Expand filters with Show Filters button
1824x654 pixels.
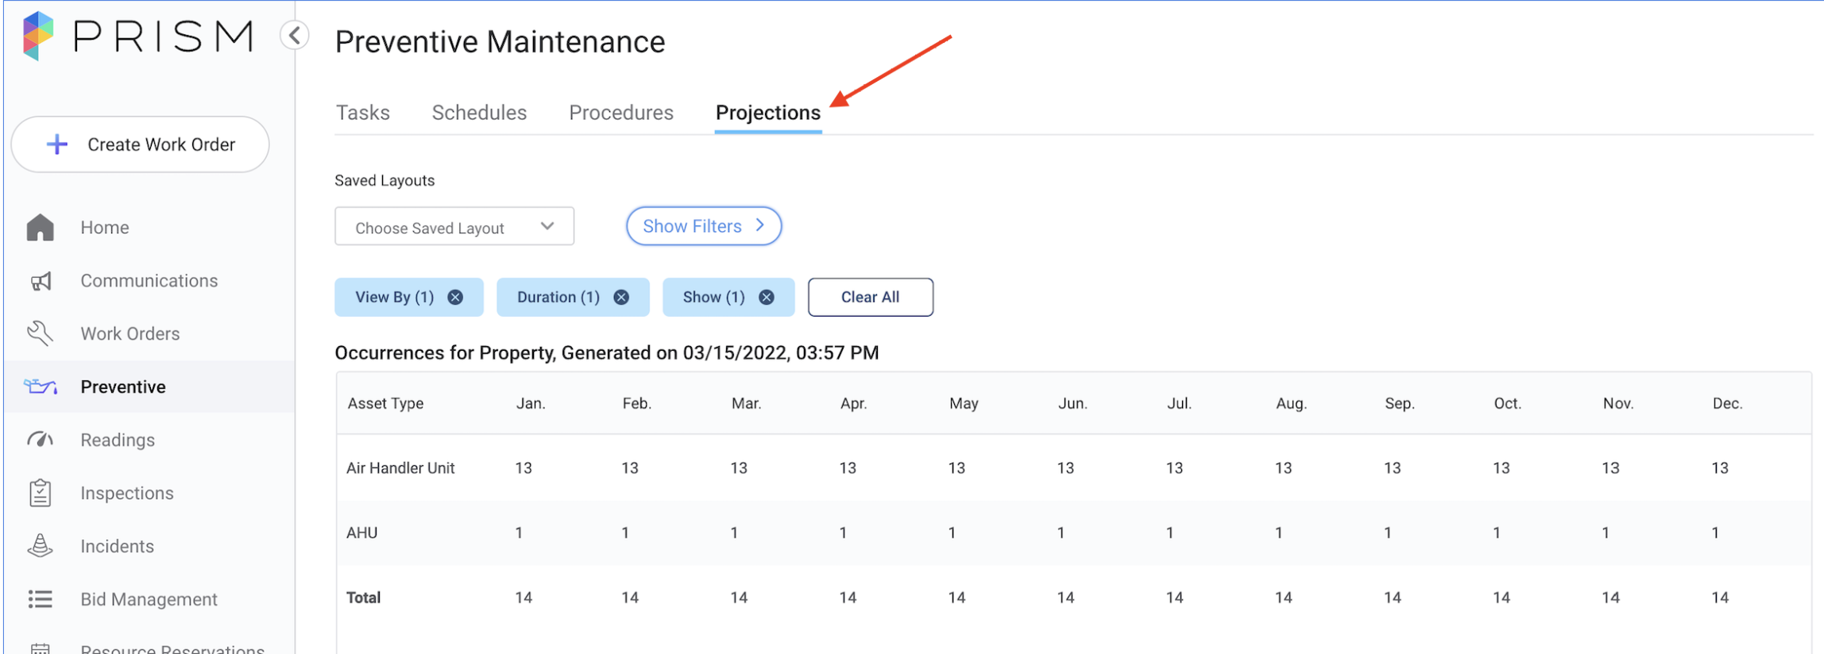pos(703,226)
